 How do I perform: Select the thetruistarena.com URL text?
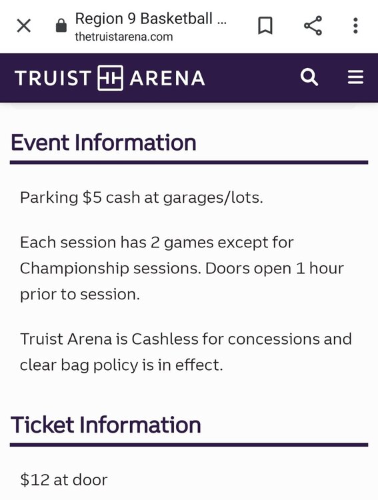click(124, 37)
